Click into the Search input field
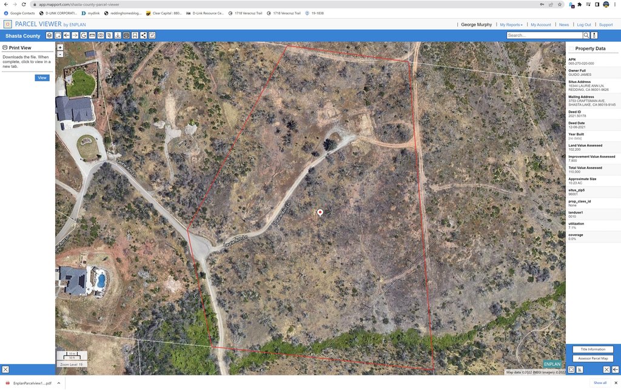The image size is (621, 390). coord(544,36)
